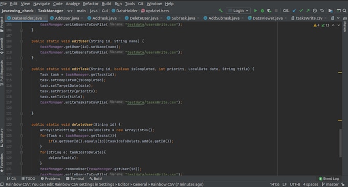The height and width of the screenshot is (187, 348).
Task: Click the editor vertical scrollbar thumb
Action: click(x=340, y=143)
